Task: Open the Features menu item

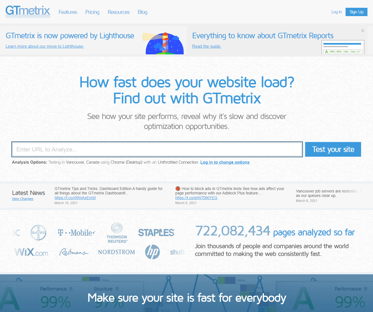Action: 68,12
